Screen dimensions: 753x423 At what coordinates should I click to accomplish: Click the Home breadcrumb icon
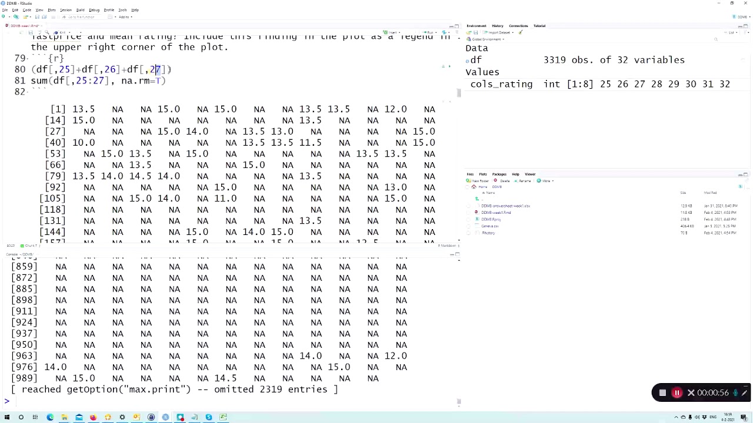pos(474,187)
